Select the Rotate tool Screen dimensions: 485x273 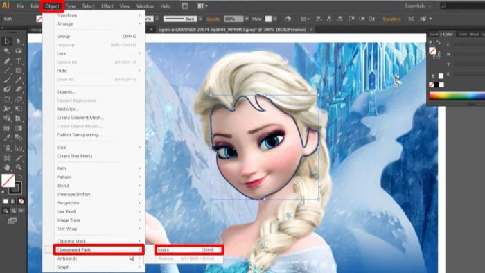point(7,99)
